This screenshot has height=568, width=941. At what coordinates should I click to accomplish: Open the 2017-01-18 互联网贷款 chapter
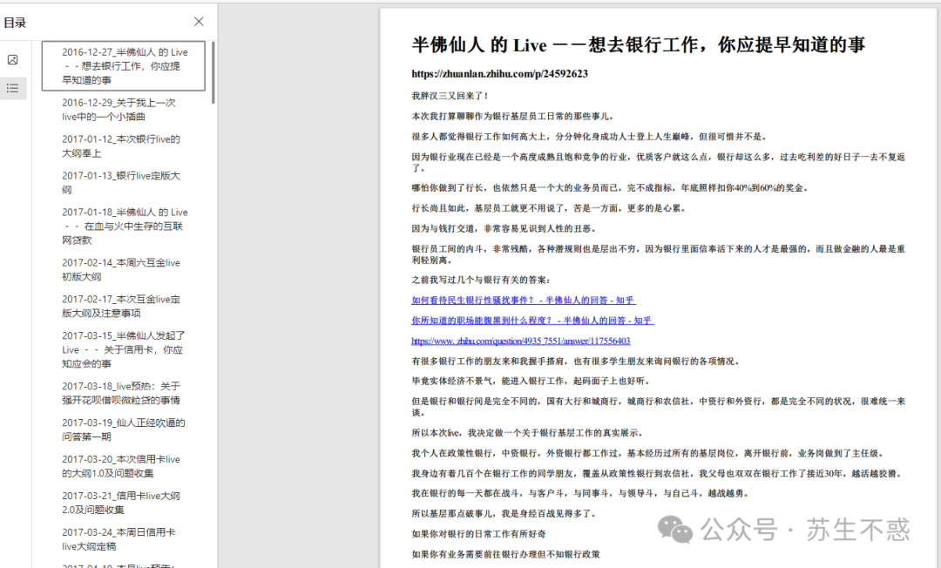[x=121, y=225]
